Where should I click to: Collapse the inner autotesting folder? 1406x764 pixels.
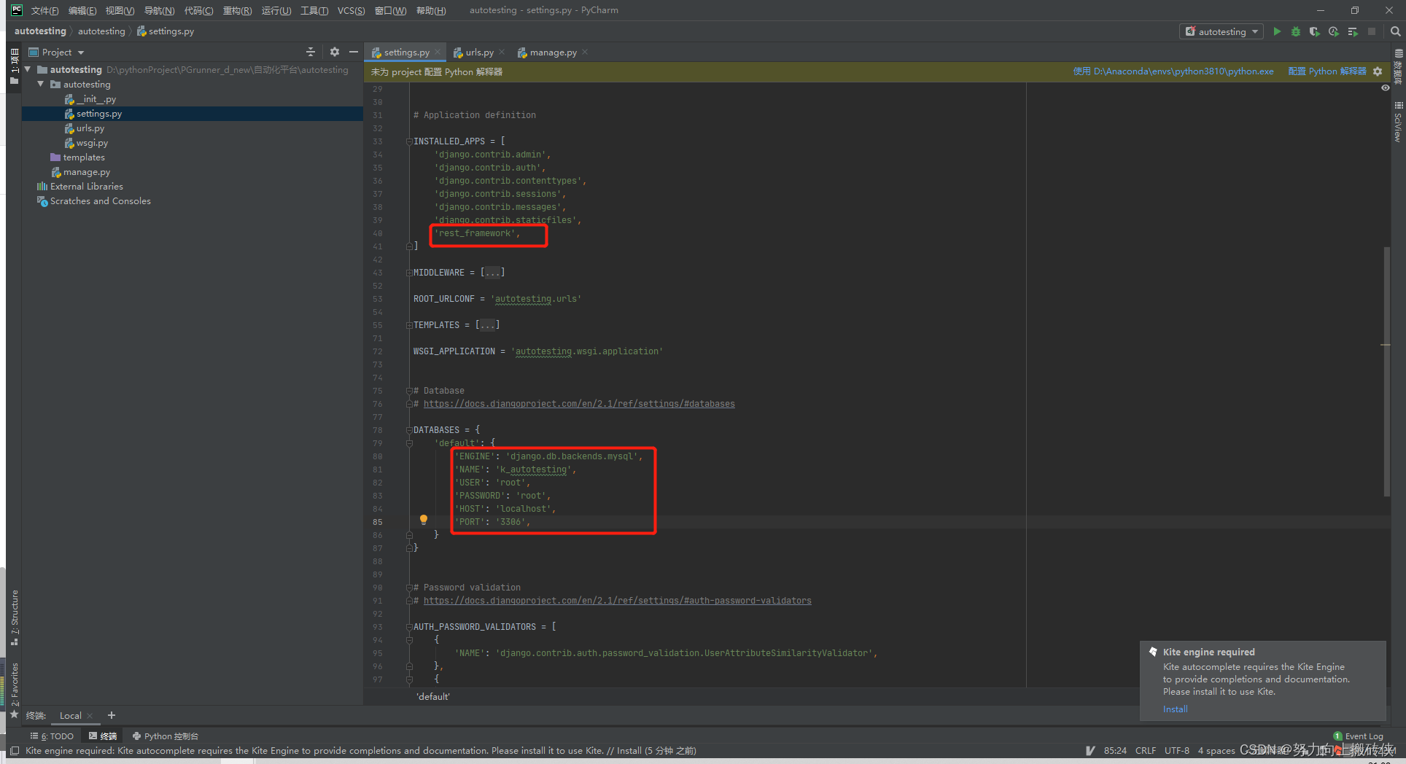click(41, 85)
